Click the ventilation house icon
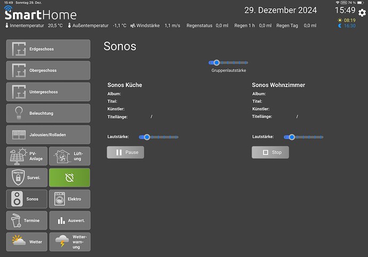 coord(62,157)
